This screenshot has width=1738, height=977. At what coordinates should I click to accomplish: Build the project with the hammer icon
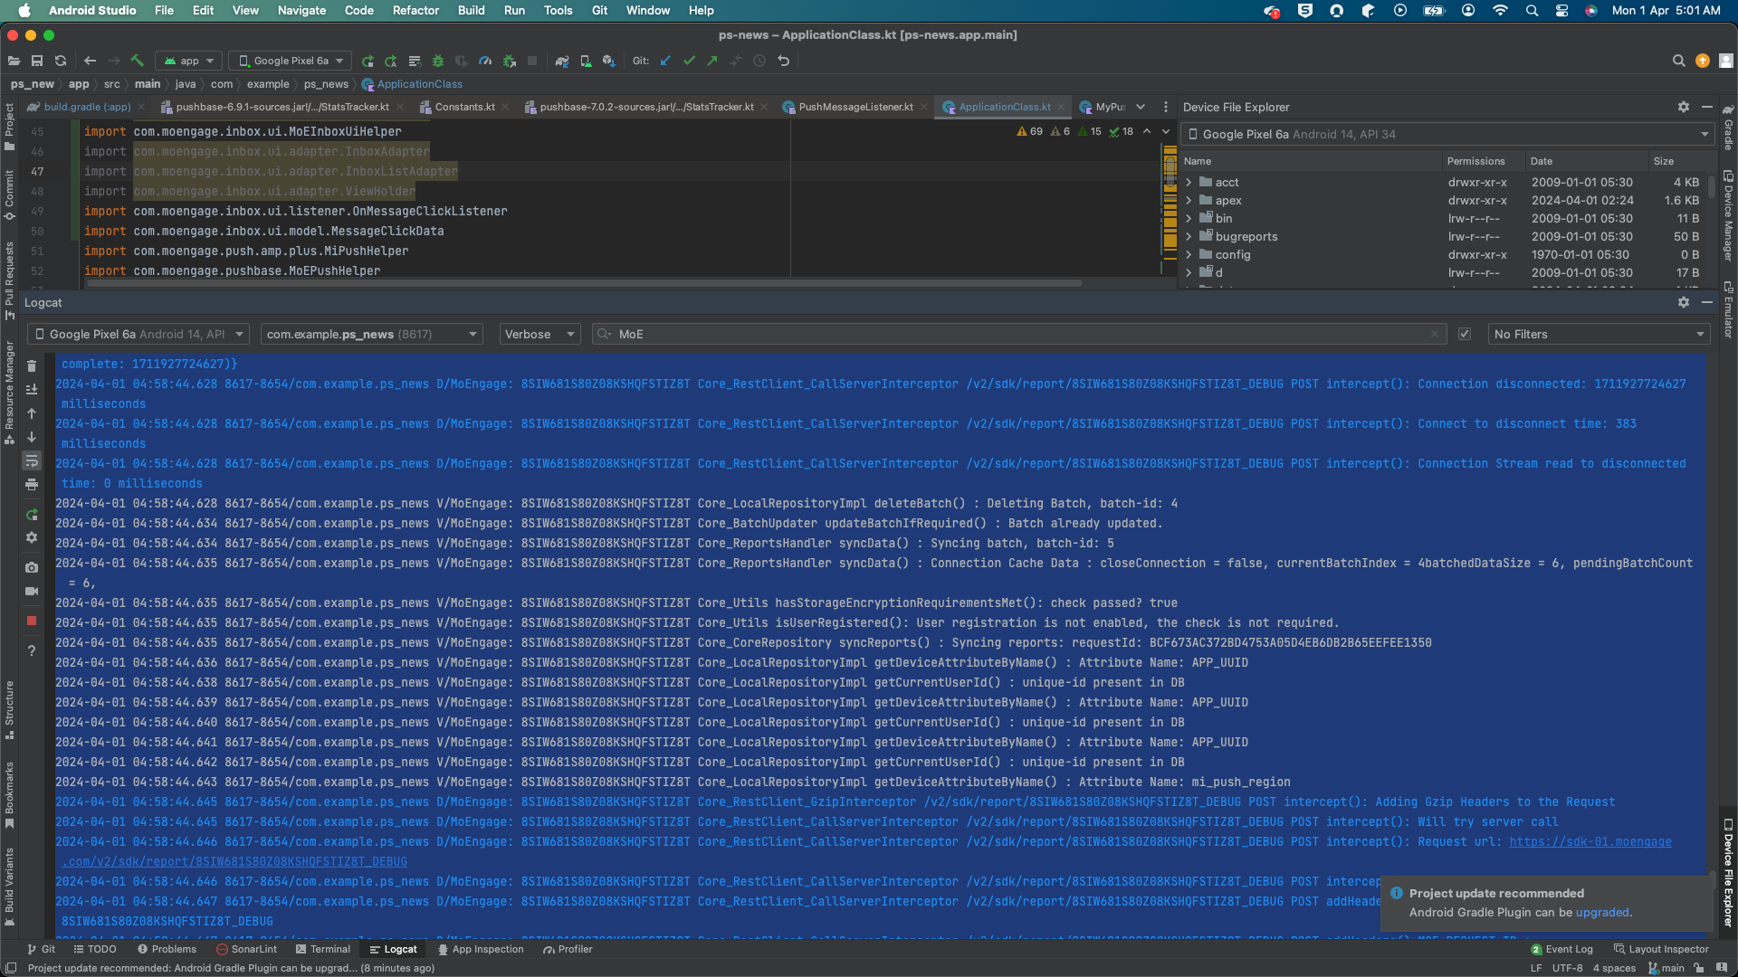pyautogui.click(x=138, y=61)
